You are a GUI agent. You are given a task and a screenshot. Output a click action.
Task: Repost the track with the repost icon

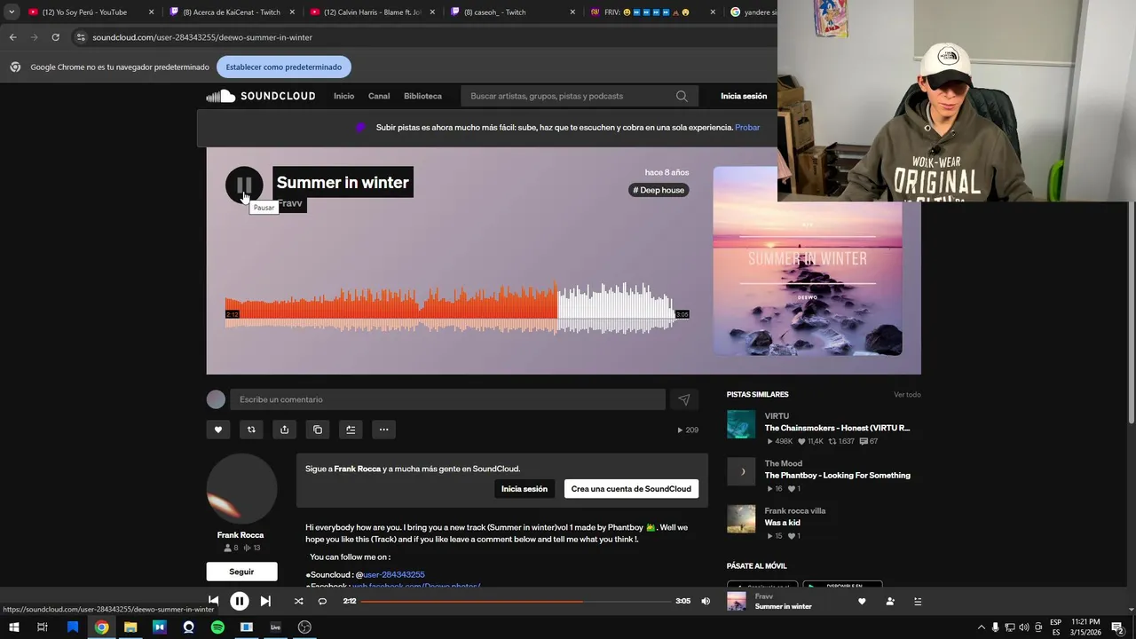point(251,430)
